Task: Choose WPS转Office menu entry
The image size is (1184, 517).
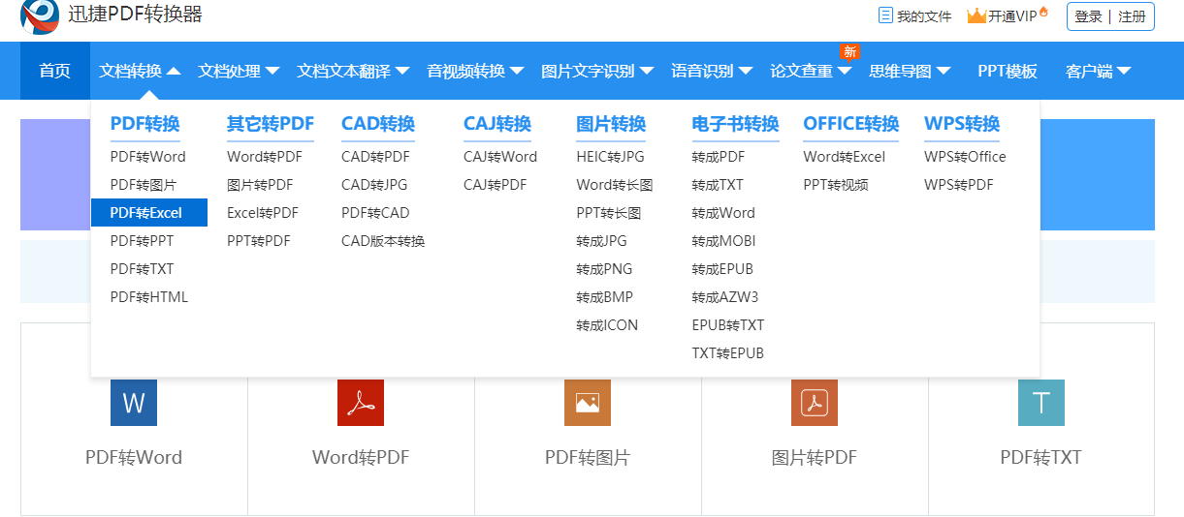Action: click(x=965, y=157)
